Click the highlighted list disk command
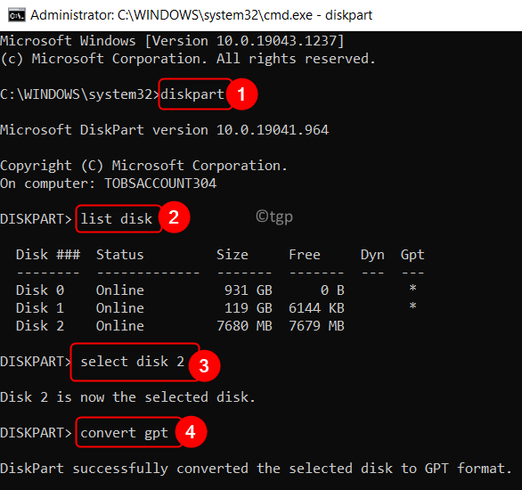The image size is (522, 490). pos(117,219)
